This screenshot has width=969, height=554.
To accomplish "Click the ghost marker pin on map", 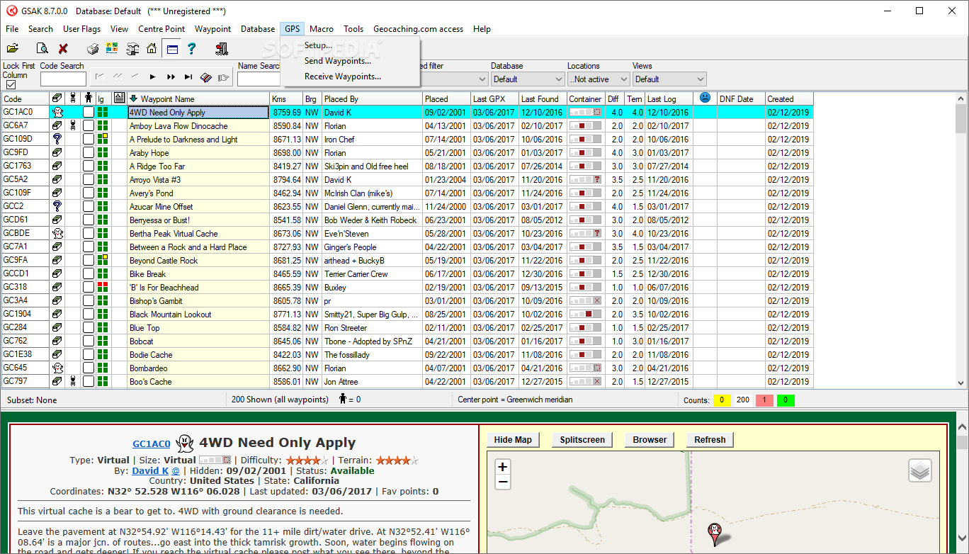I will point(715,533).
